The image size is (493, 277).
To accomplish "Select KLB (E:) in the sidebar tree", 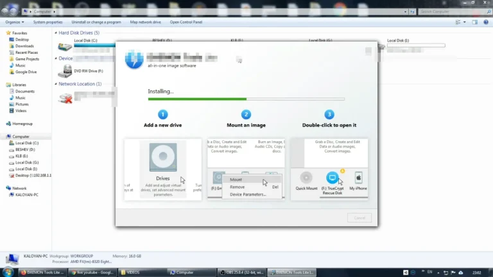I will coord(21,156).
